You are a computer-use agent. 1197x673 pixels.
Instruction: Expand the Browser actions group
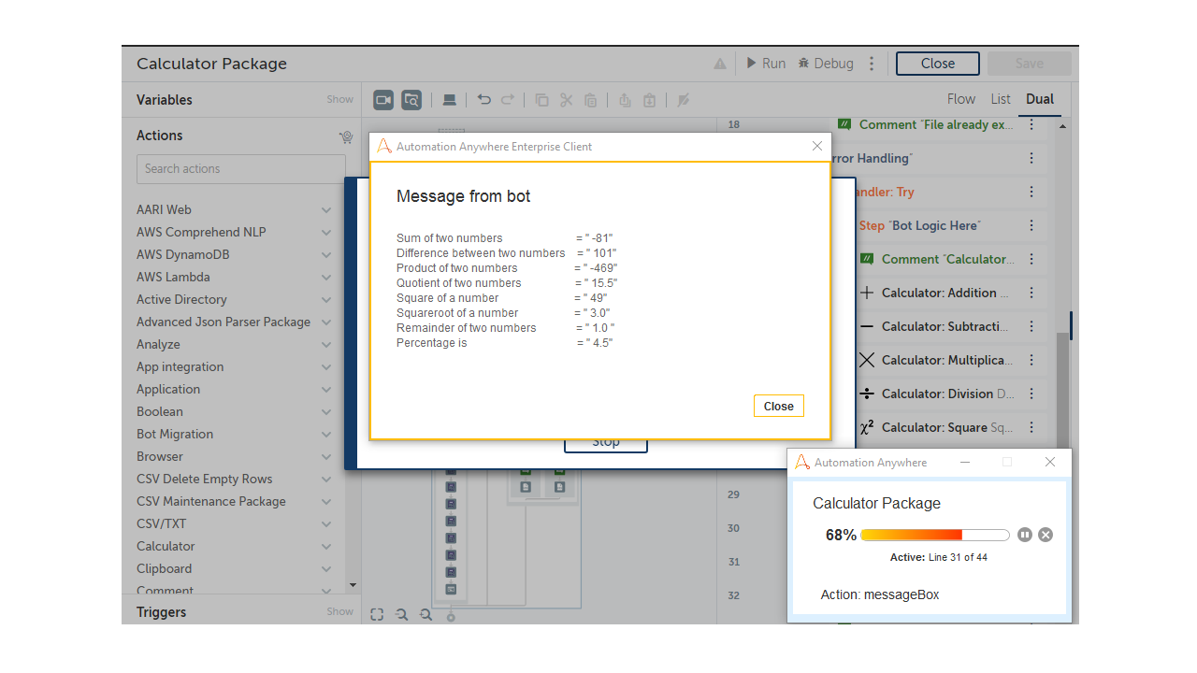point(326,457)
